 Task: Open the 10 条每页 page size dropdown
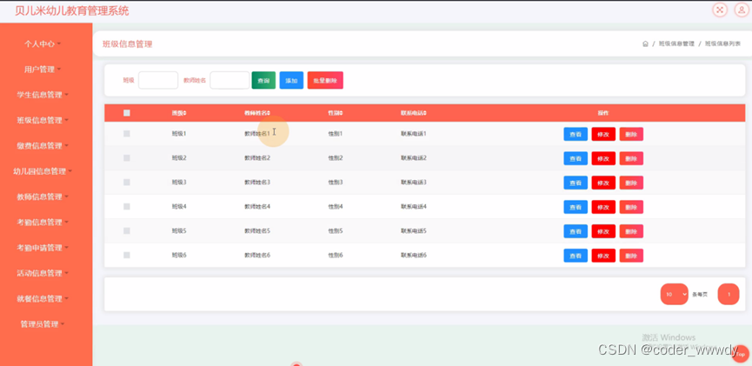(674, 294)
